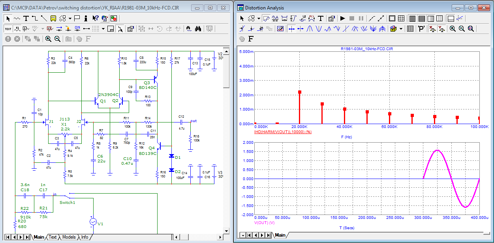This screenshot has width=494, height=243.
Task: Zoom in on the schematic
Action: [48, 39]
